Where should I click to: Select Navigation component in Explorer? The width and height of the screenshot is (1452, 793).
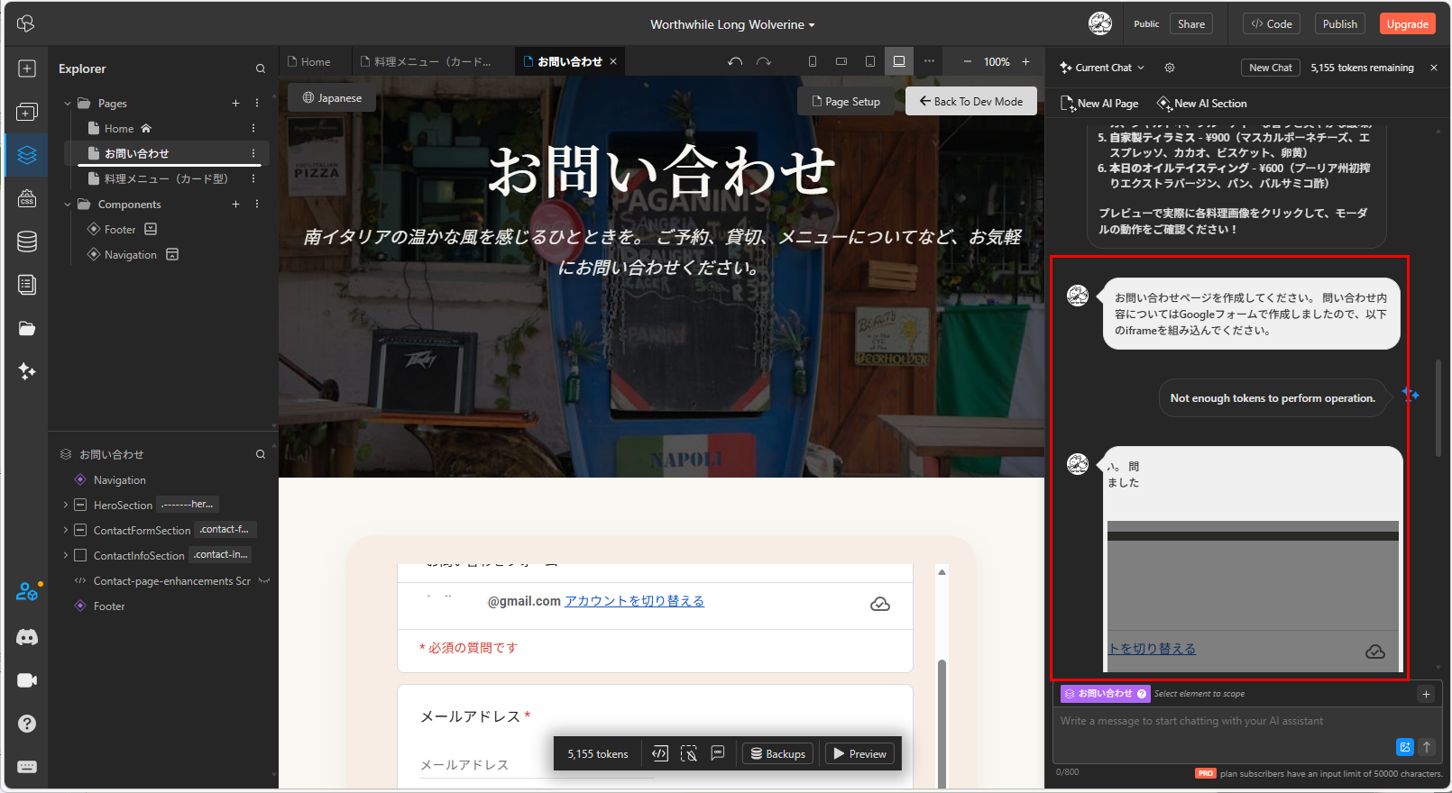[x=131, y=255]
